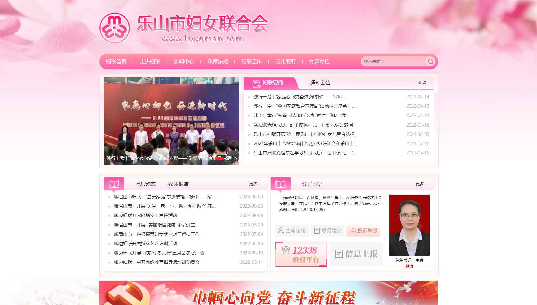
Task: Click the telephone icon on 12338 banner
Action: click(x=286, y=250)
